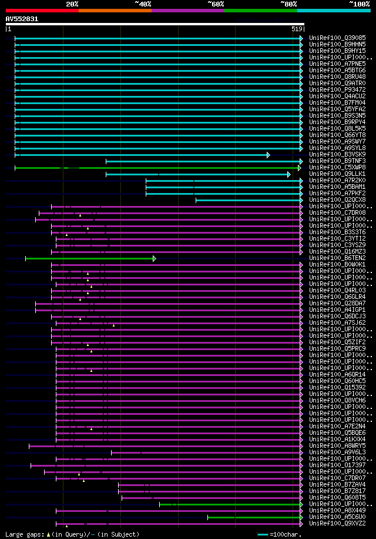Click the UniRef100_B9RPY4 label
This screenshot has width=376, height=539.
coord(337,122)
